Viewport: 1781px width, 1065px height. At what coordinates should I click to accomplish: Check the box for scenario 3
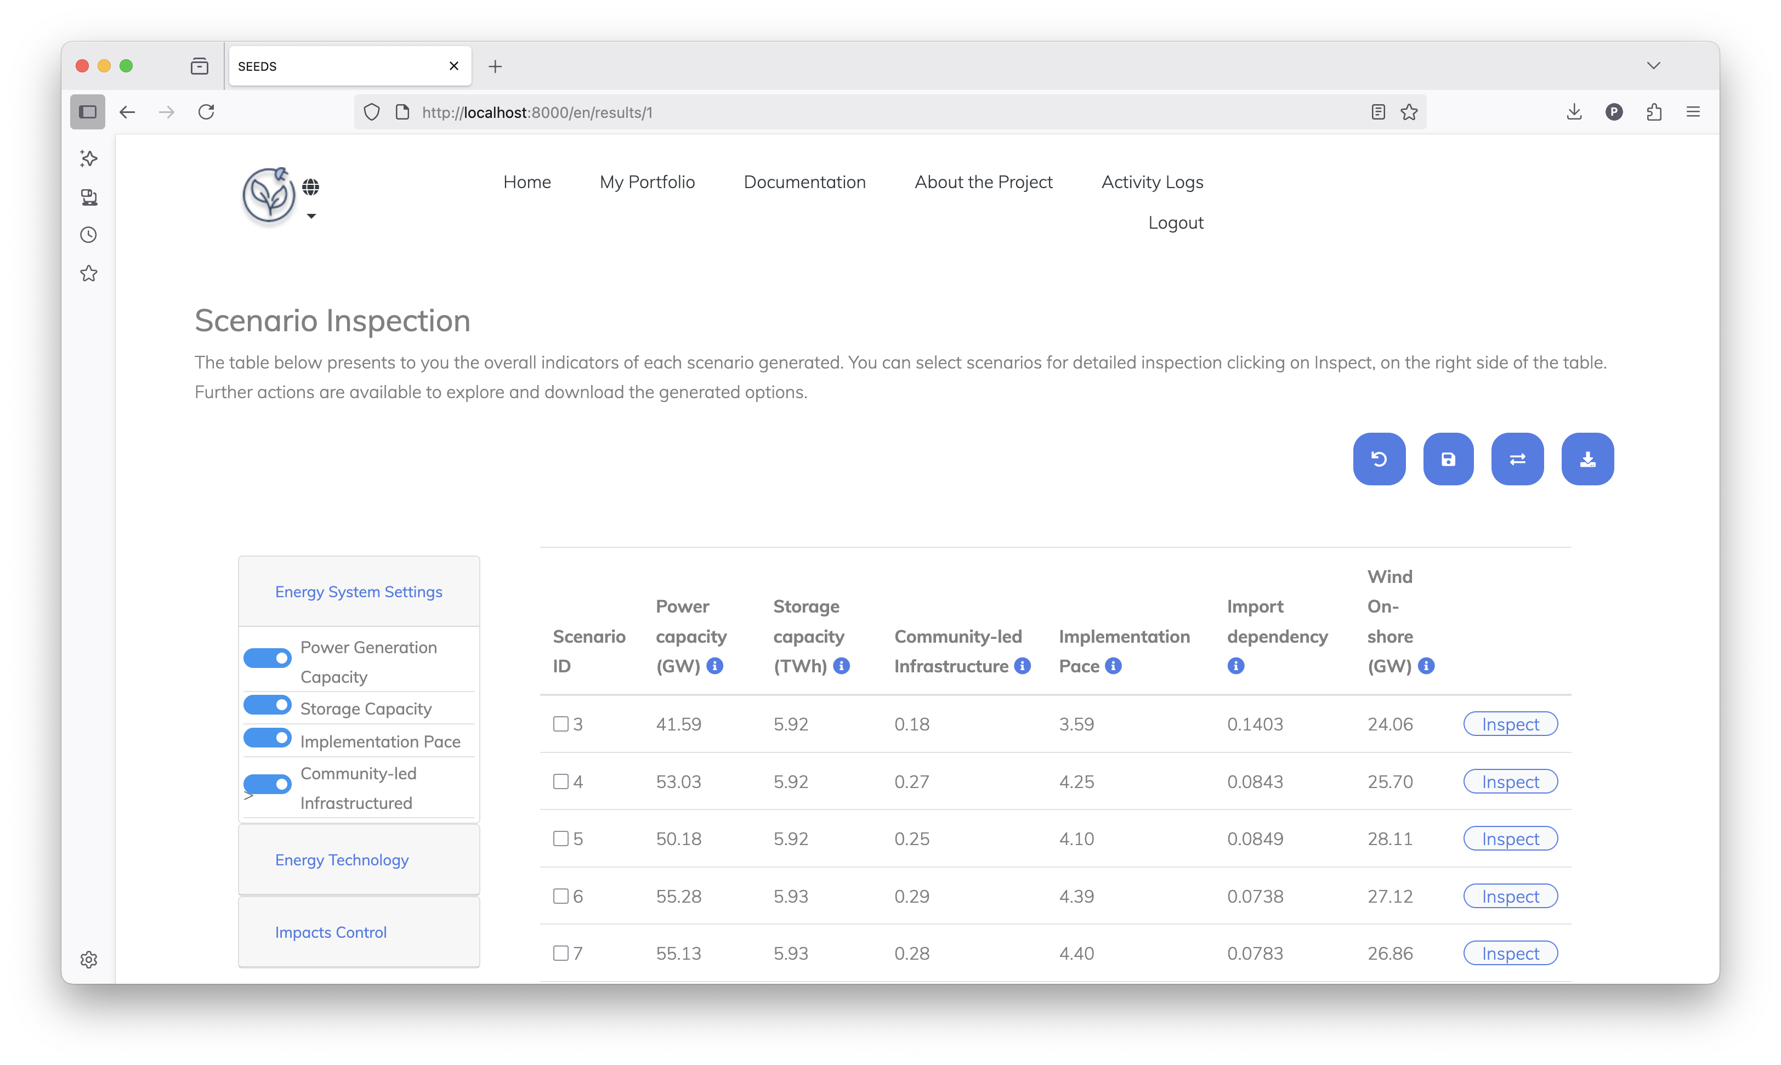561,723
